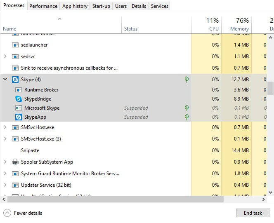Select the sedlauncher process name

click(x=34, y=45)
